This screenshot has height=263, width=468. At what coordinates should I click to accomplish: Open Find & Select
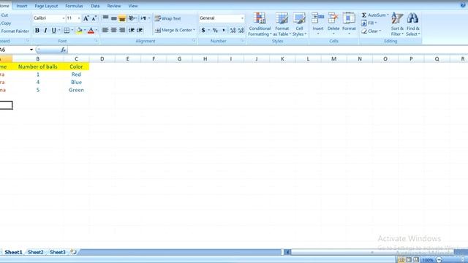pos(412,24)
